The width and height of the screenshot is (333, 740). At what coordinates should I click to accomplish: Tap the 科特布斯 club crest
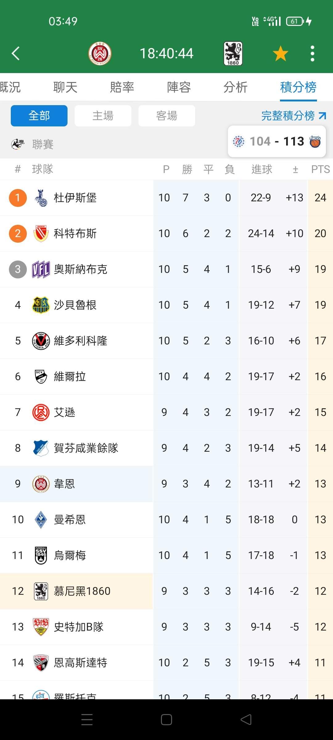(x=41, y=233)
